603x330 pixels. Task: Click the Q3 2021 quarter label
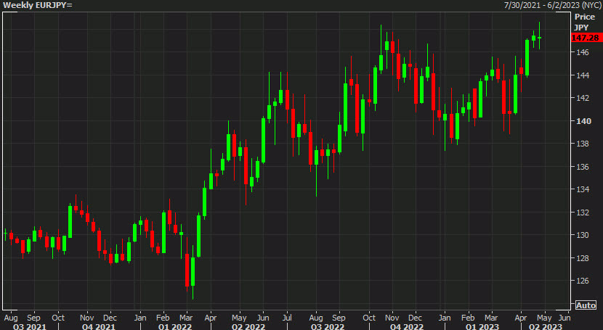coord(30,326)
